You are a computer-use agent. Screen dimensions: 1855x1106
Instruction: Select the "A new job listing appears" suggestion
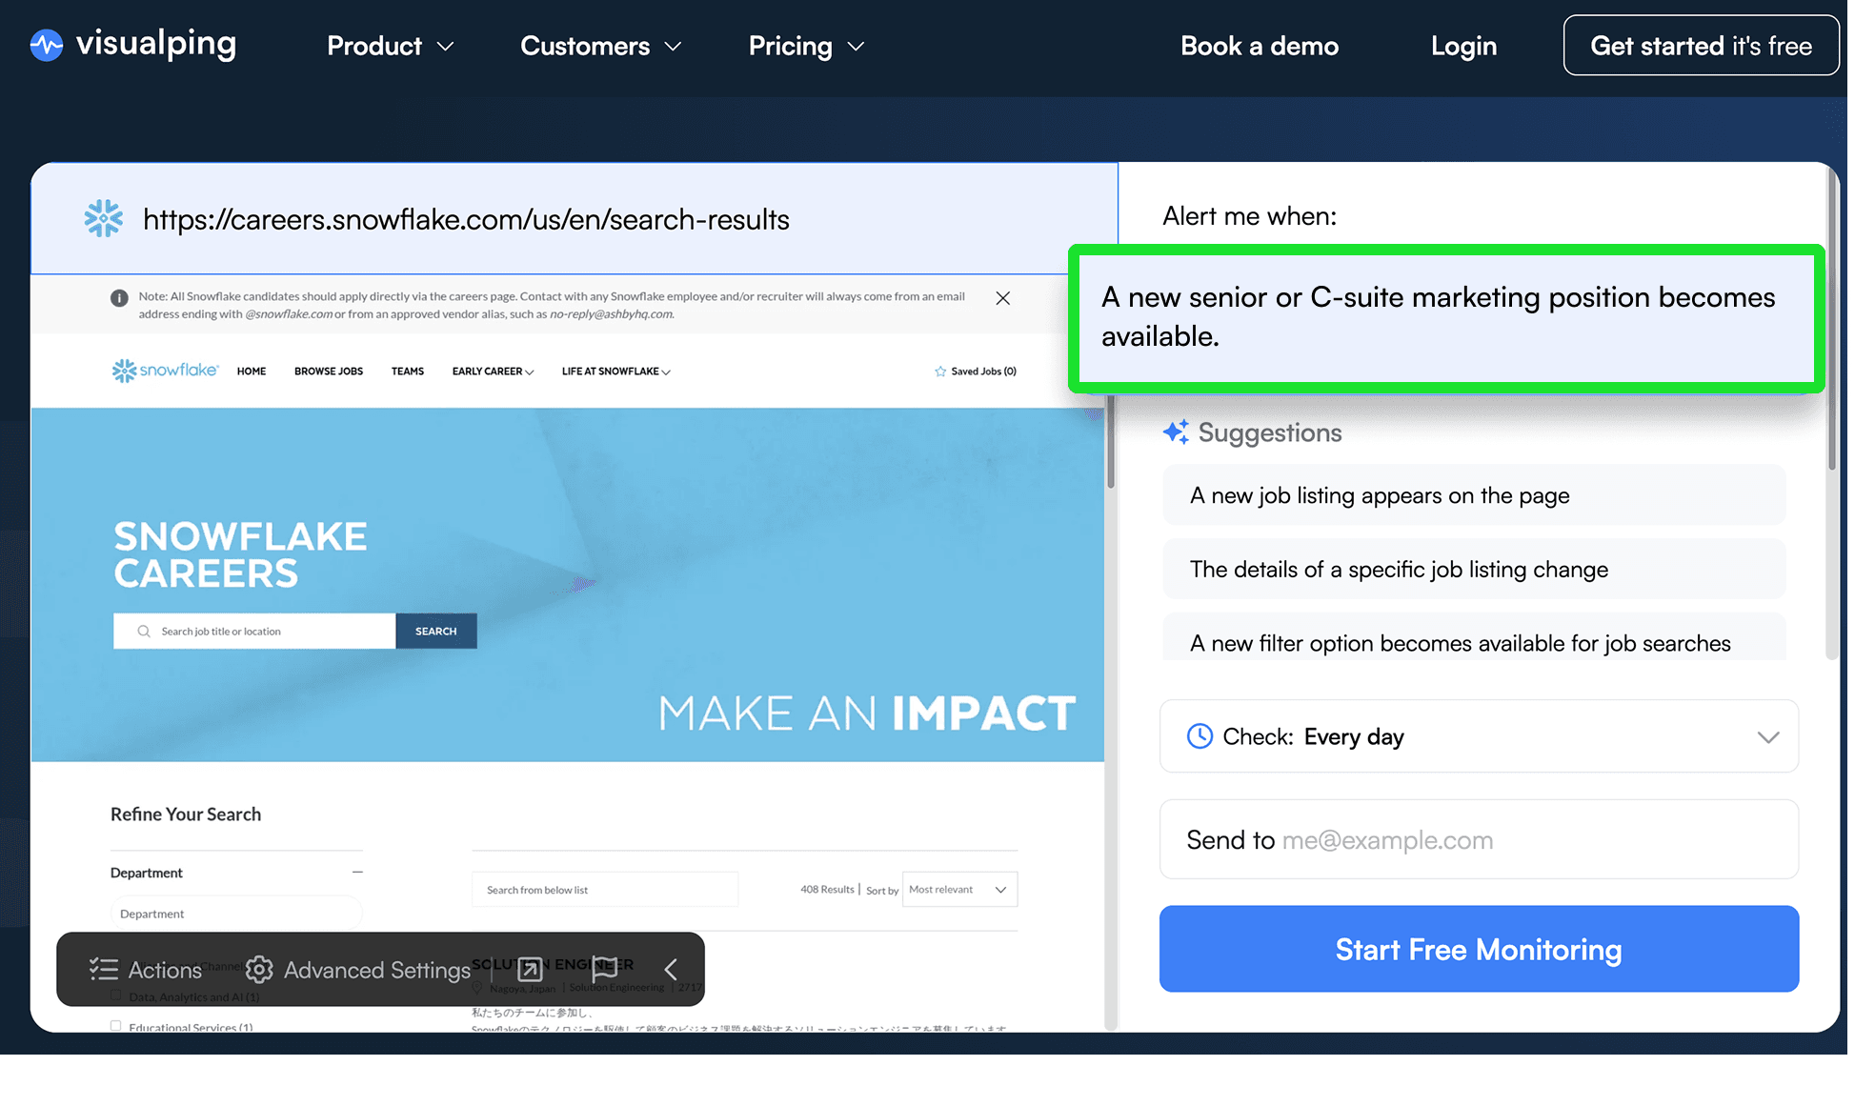click(1473, 495)
